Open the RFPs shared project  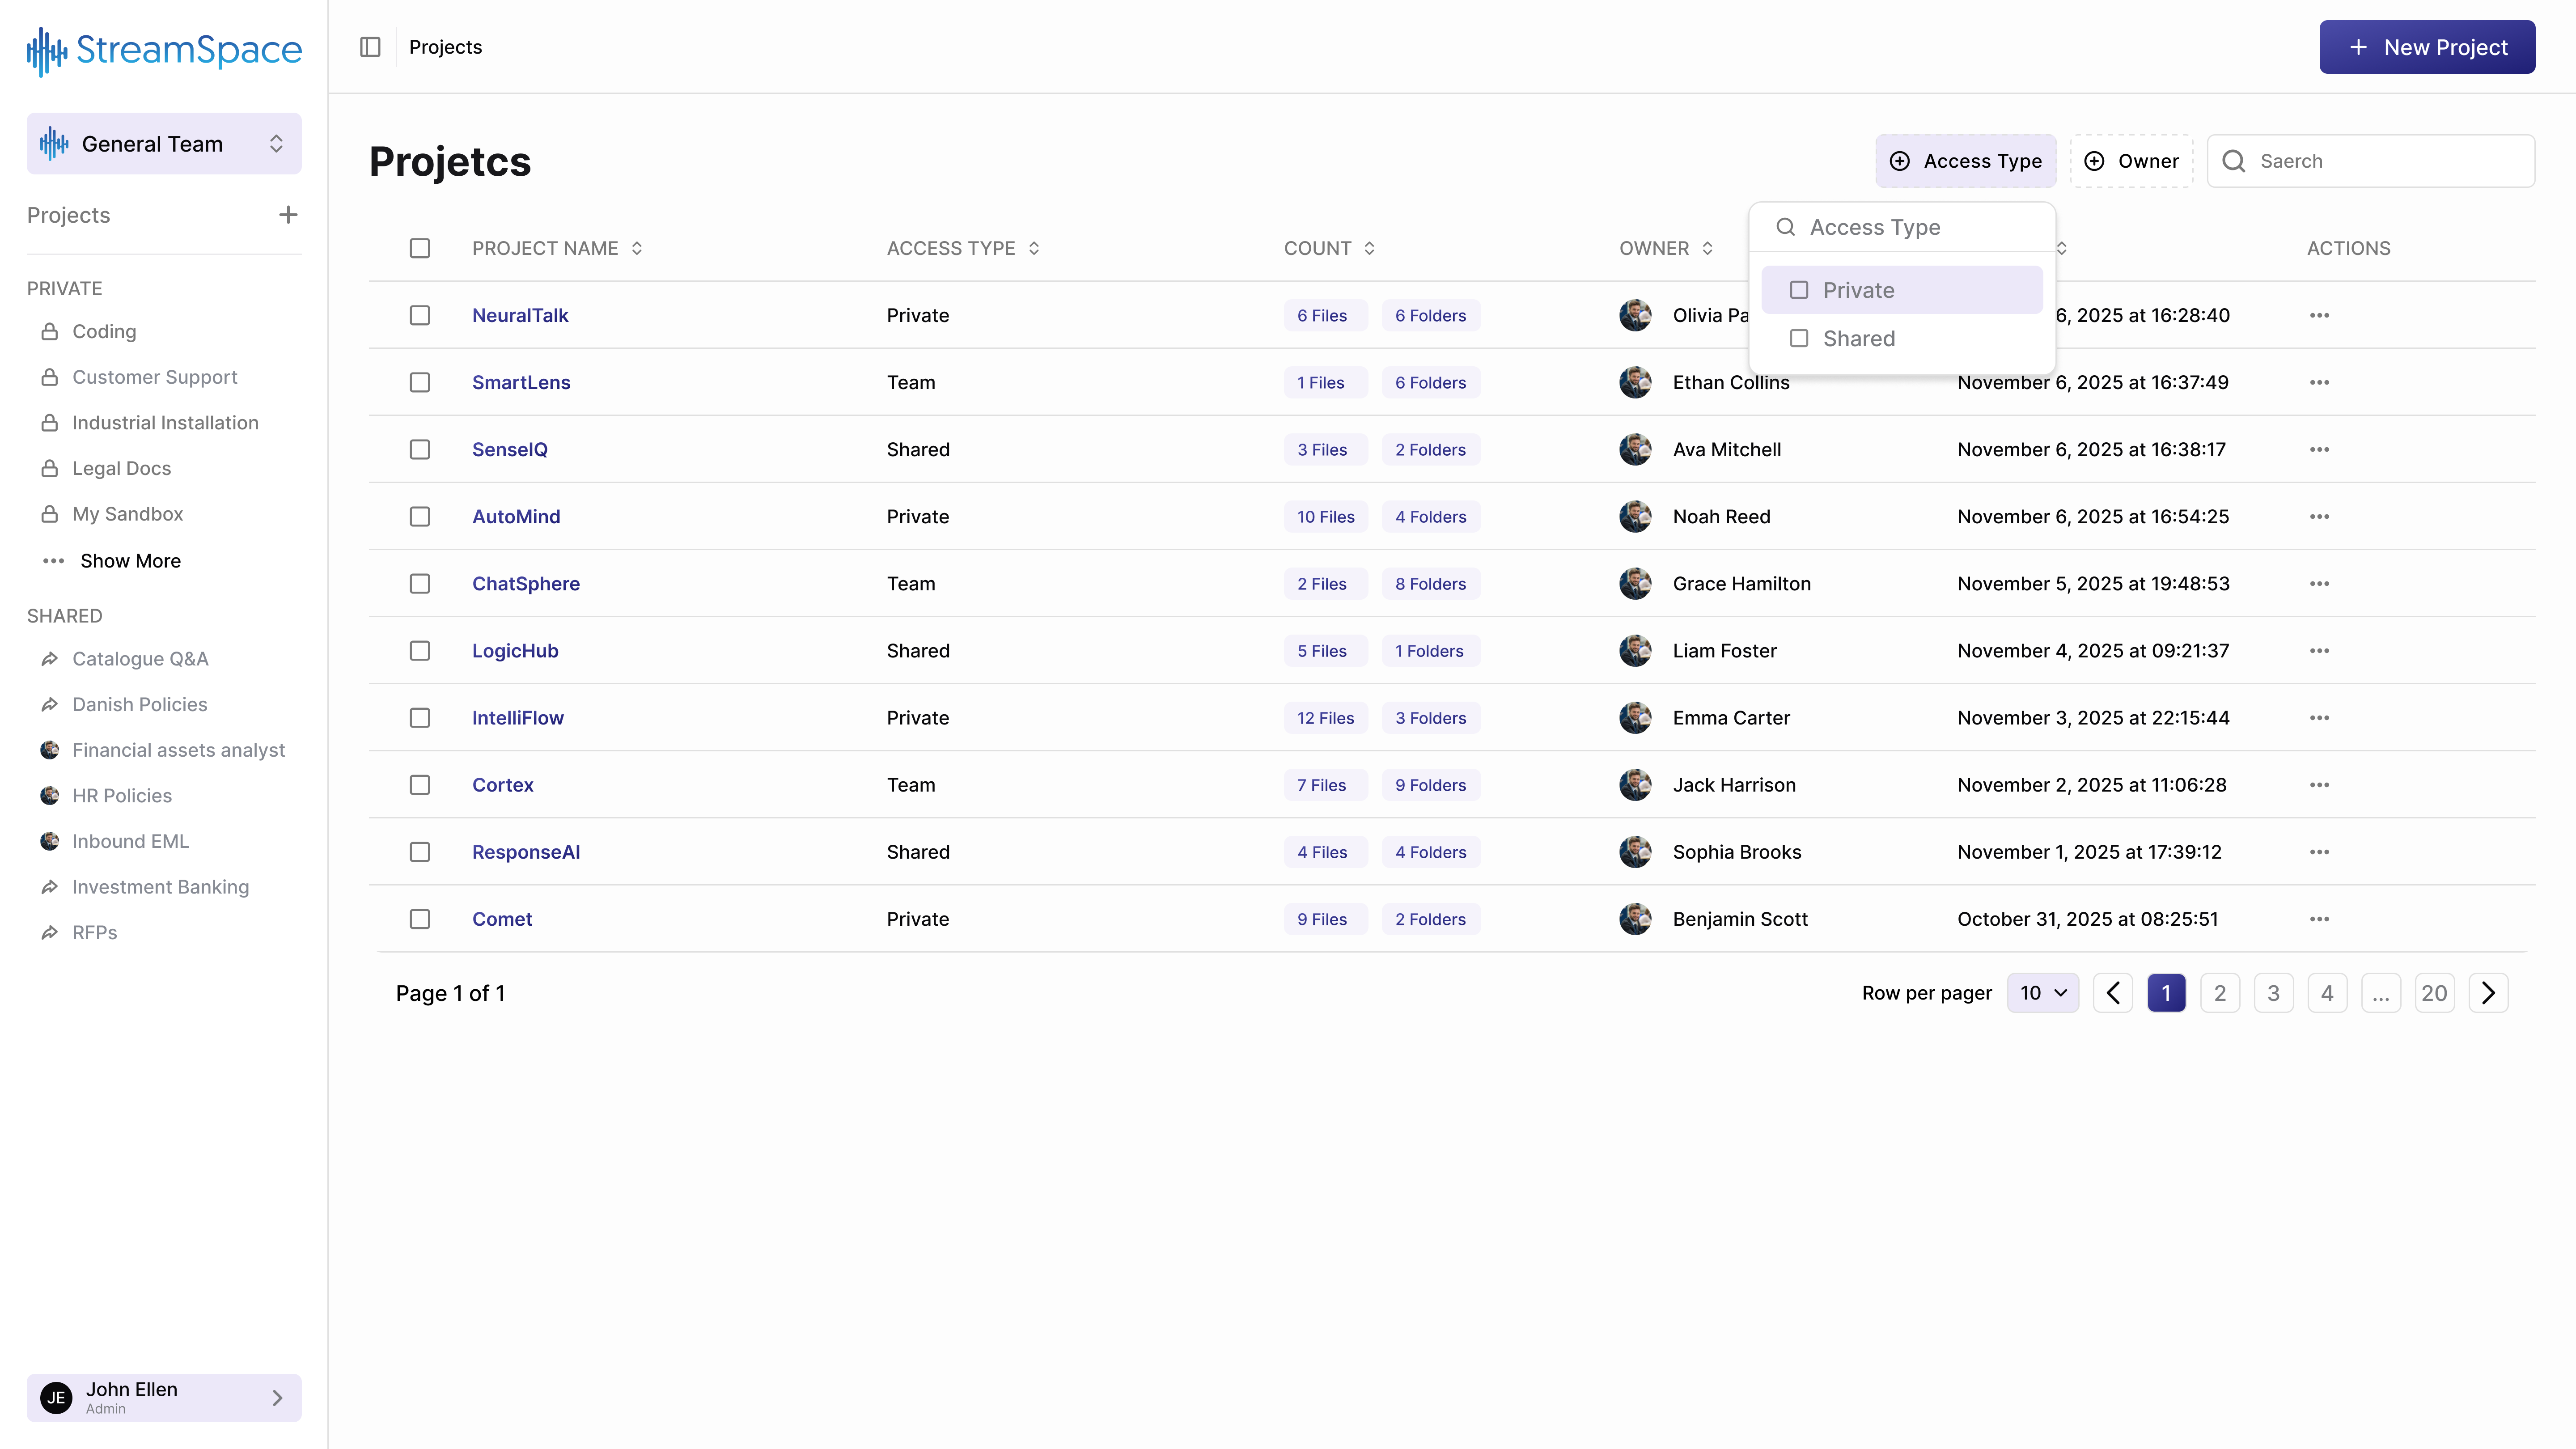click(94, 932)
